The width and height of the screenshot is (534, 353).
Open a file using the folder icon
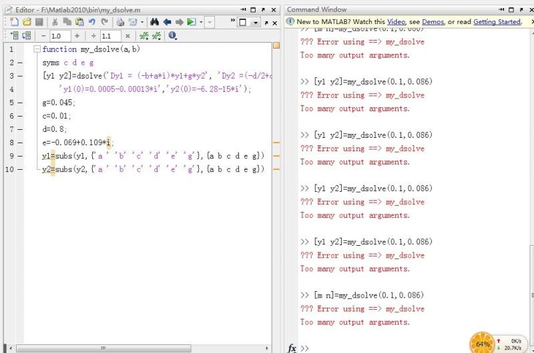(x=27, y=22)
